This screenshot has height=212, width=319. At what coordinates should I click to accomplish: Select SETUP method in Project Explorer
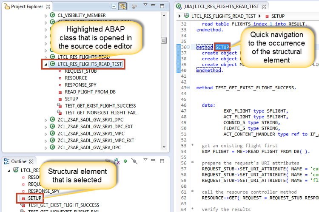pos(71,99)
